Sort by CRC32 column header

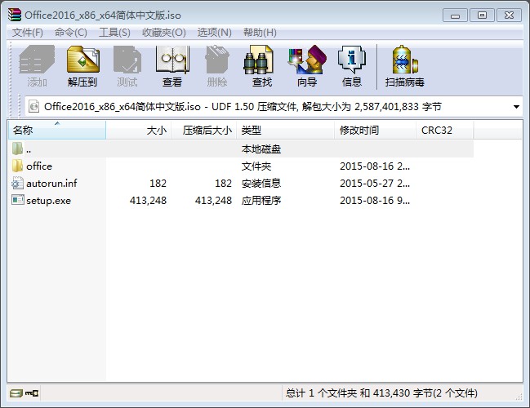tap(444, 130)
